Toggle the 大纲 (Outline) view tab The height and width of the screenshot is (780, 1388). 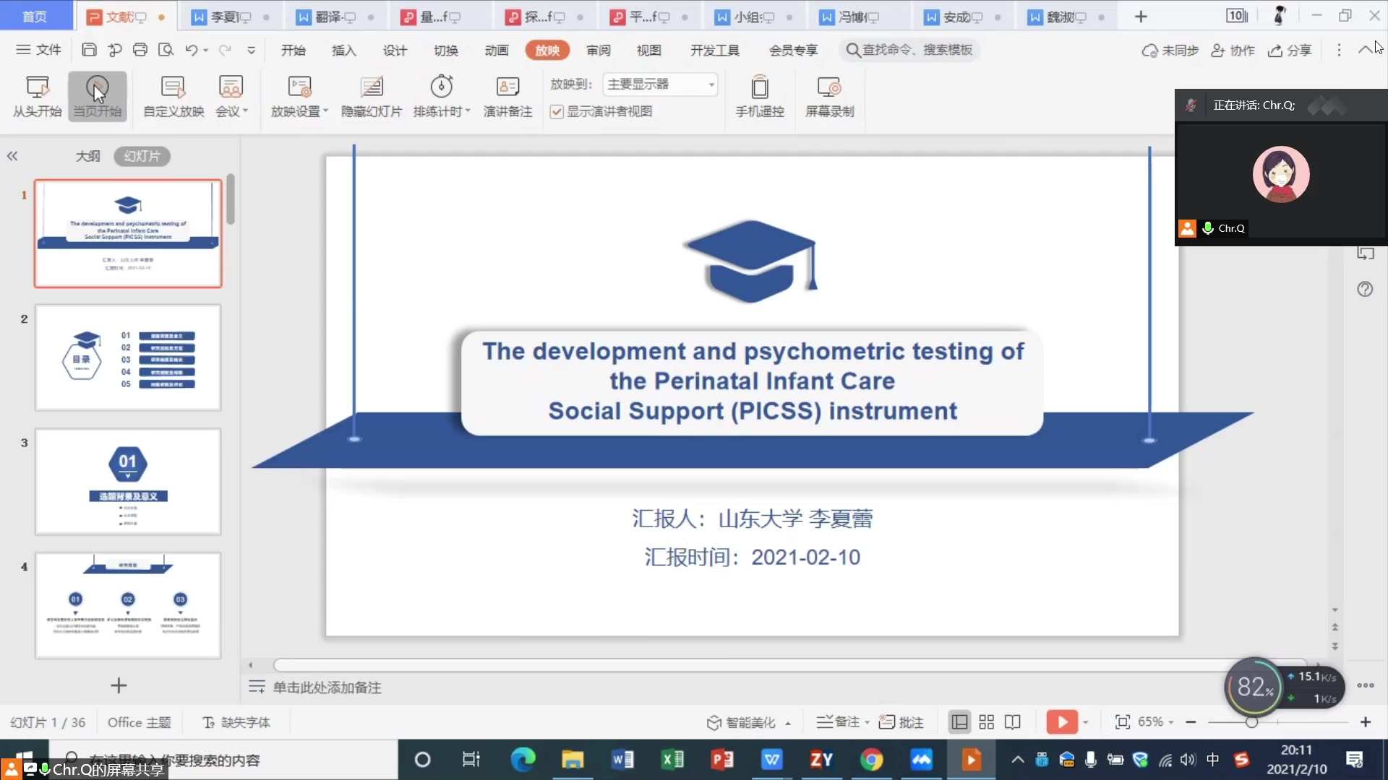pos(86,155)
